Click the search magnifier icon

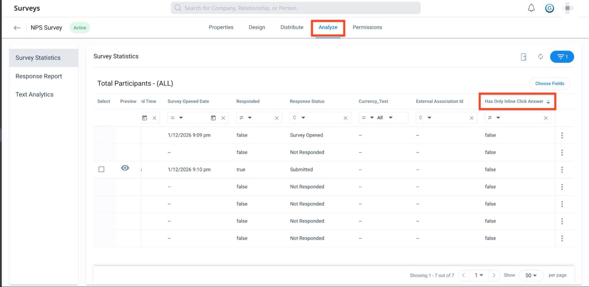(177, 8)
